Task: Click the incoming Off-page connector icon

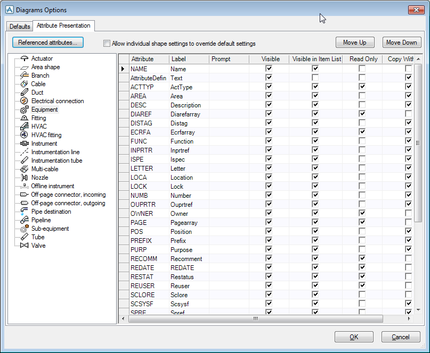Action: point(25,195)
